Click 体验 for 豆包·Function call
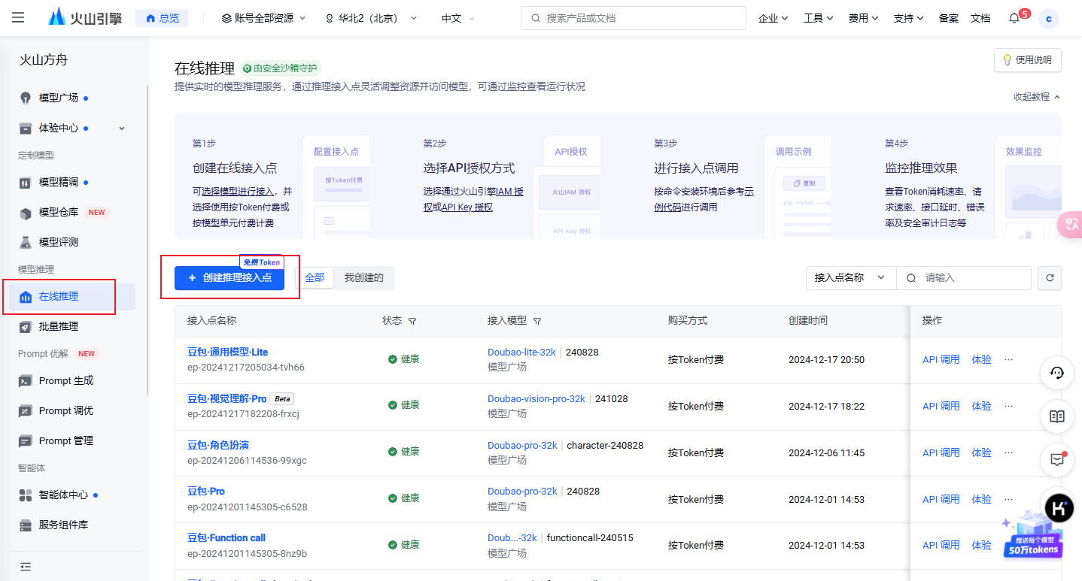 [981, 545]
